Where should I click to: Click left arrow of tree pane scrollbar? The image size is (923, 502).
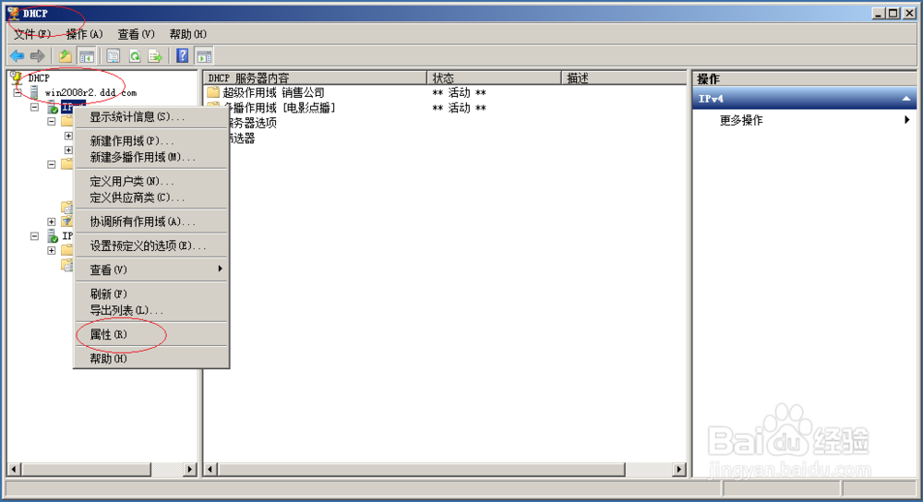pos(14,469)
